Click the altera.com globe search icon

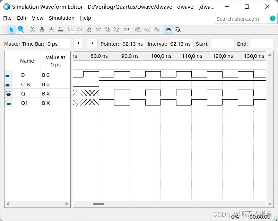pos(273,18)
